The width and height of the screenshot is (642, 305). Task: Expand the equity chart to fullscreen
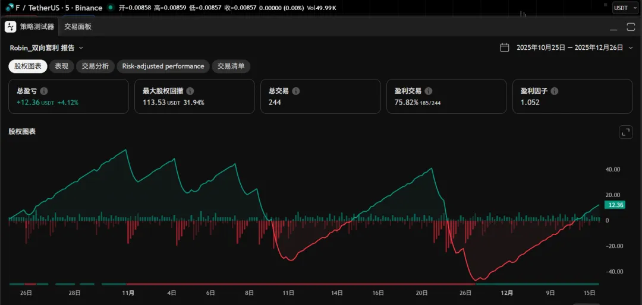[625, 132]
